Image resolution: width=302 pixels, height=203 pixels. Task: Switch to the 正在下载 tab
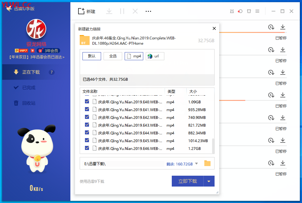point(36,72)
